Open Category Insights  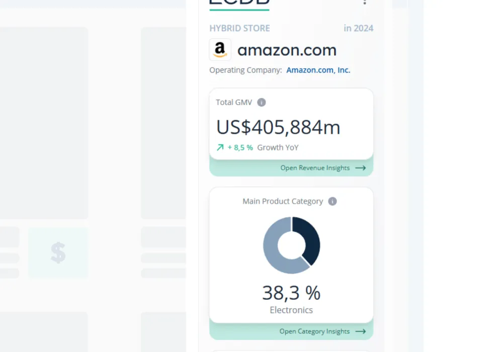pyautogui.click(x=314, y=331)
